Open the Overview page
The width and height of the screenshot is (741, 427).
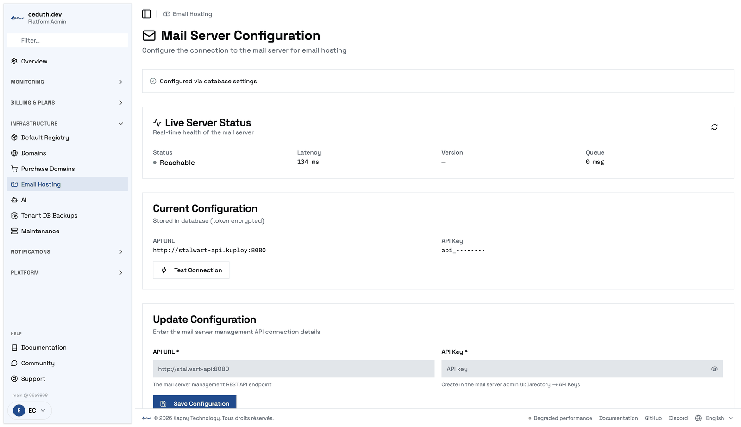(68, 61)
